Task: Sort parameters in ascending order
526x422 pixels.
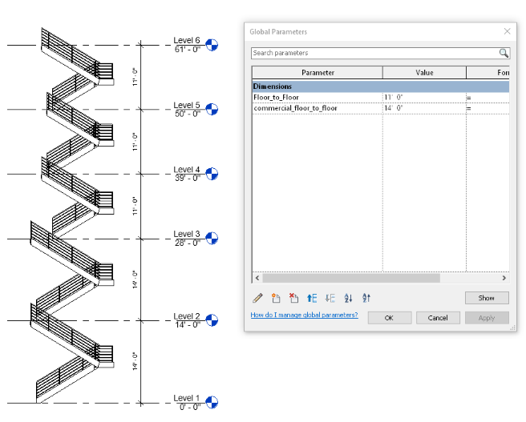Action: point(348,298)
